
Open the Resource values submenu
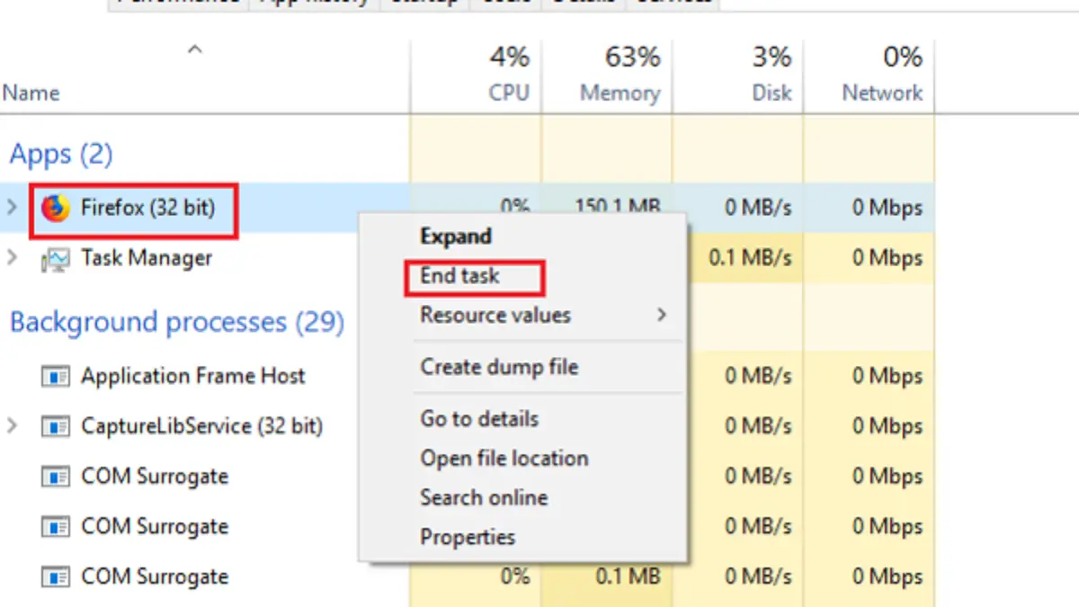(546, 316)
